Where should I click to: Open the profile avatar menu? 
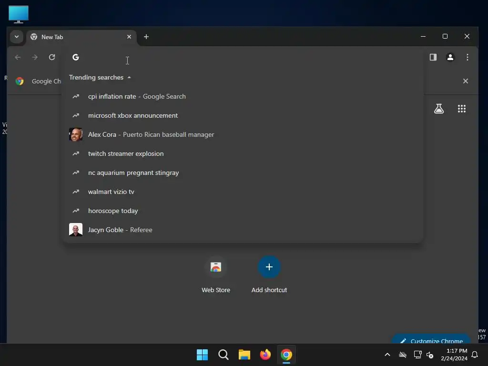point(450,57)
